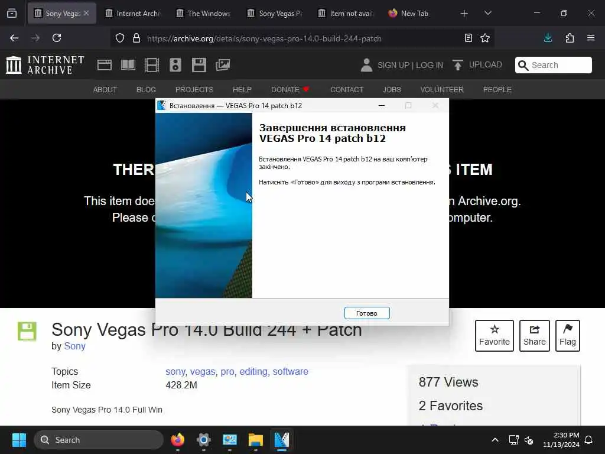Open Settings gear from the taskbar
The image size is (605, 454).
point(204,440)
